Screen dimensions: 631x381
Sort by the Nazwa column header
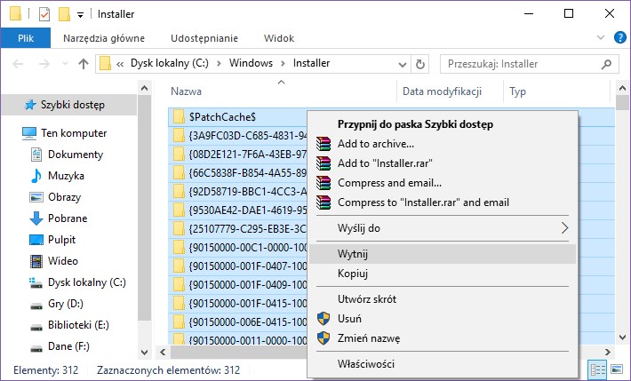click(186, 91)
